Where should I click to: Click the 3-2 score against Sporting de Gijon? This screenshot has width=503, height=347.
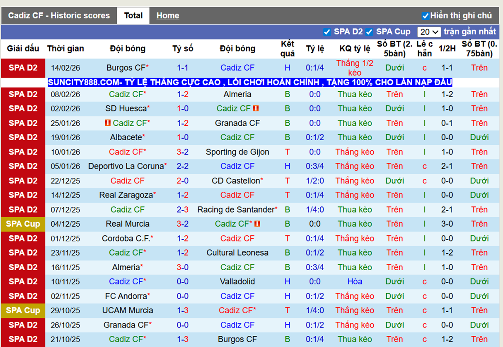(183, 152)
